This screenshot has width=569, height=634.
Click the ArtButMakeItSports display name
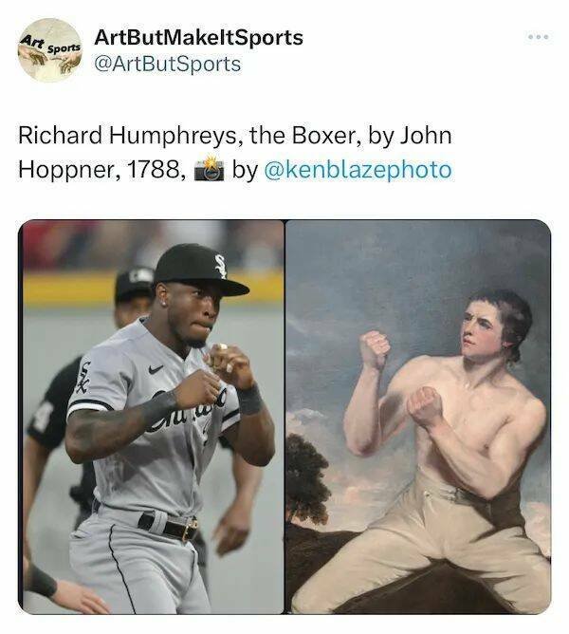click(x=198, y=38)
